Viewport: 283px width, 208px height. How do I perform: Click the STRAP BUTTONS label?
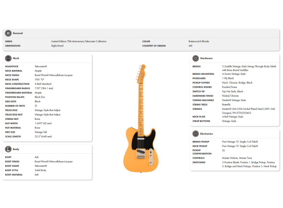click(x=201, y=121)
